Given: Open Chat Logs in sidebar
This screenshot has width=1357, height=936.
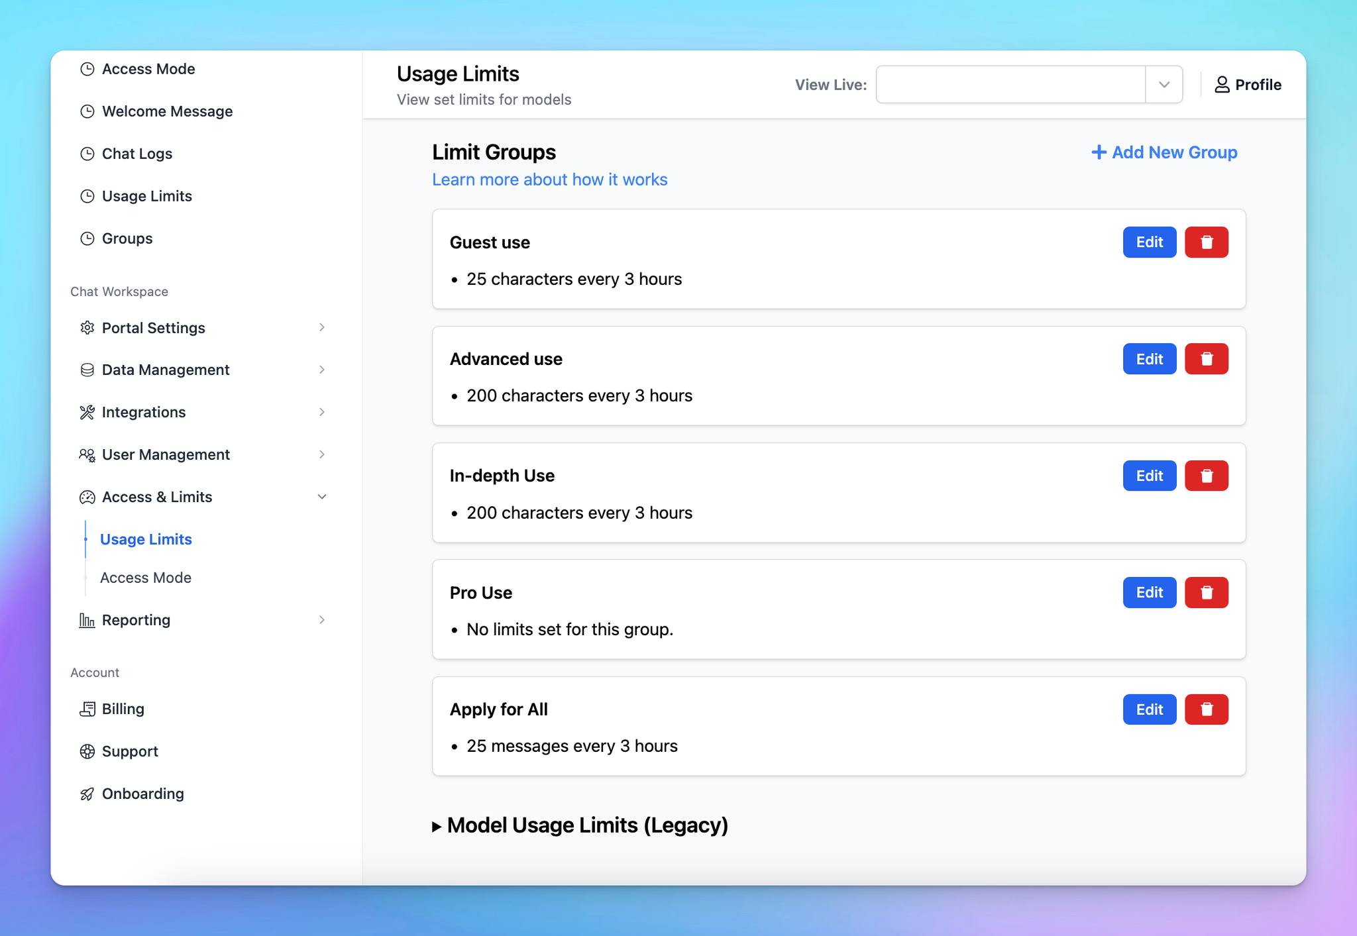Looking at the screenshot, I should point(137,154).
